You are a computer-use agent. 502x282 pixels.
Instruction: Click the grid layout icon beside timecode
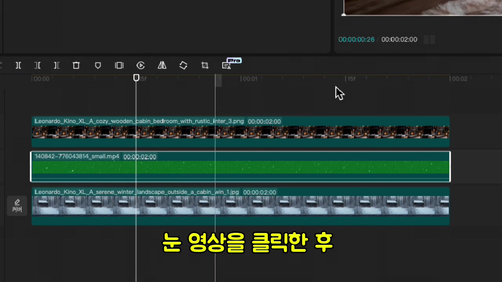pyautogui.click(x=429, y=39)
